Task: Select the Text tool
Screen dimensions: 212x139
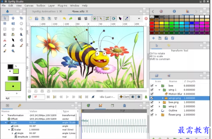Action: (x=13, y=45)
